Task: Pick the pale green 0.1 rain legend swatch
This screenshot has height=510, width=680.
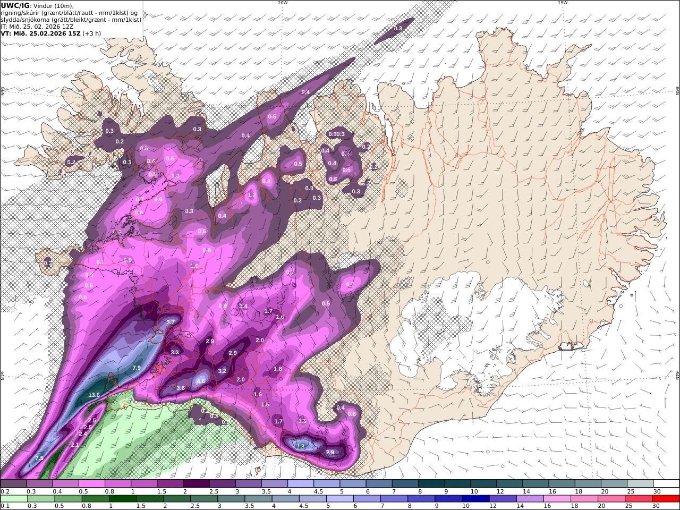Action: (x=14, y=499)
